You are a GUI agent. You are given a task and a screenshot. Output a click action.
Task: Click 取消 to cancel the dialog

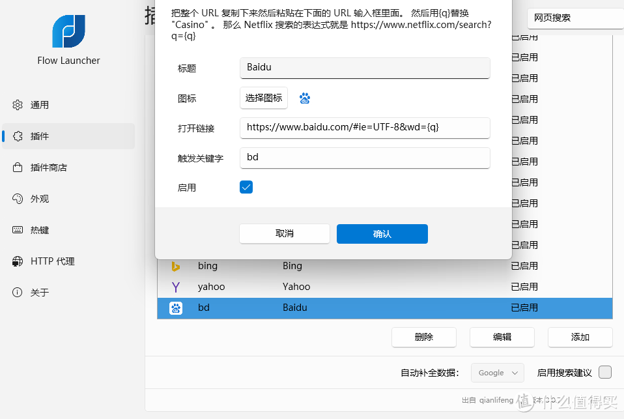[285, 233]
